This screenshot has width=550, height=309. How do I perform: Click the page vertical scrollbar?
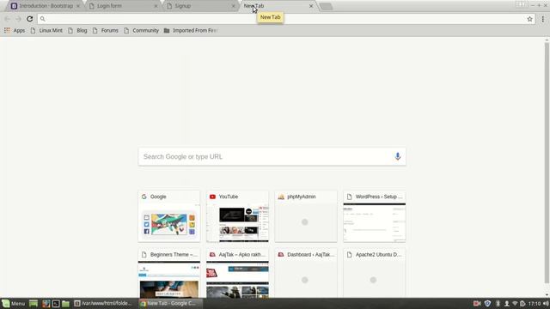pyautogui.click(x=547, y=163)
